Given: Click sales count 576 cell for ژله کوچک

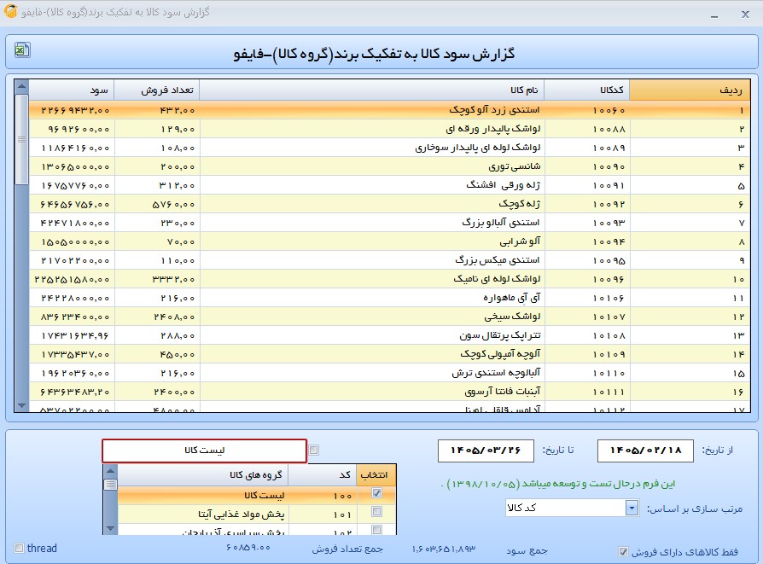Looking at the screenshot, I should coord(157,205).
